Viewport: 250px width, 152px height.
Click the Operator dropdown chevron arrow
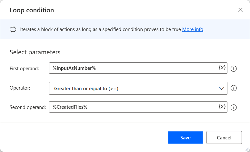click(x=221, y=88)
